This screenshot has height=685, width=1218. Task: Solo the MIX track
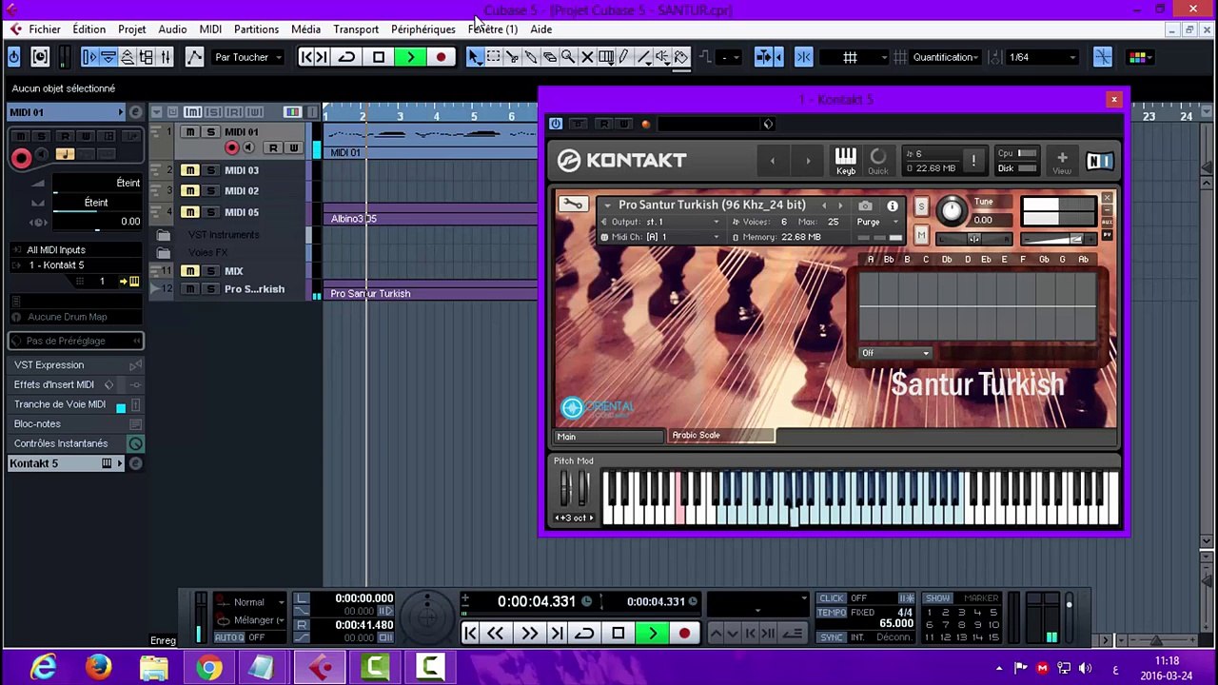click(210, 271)
